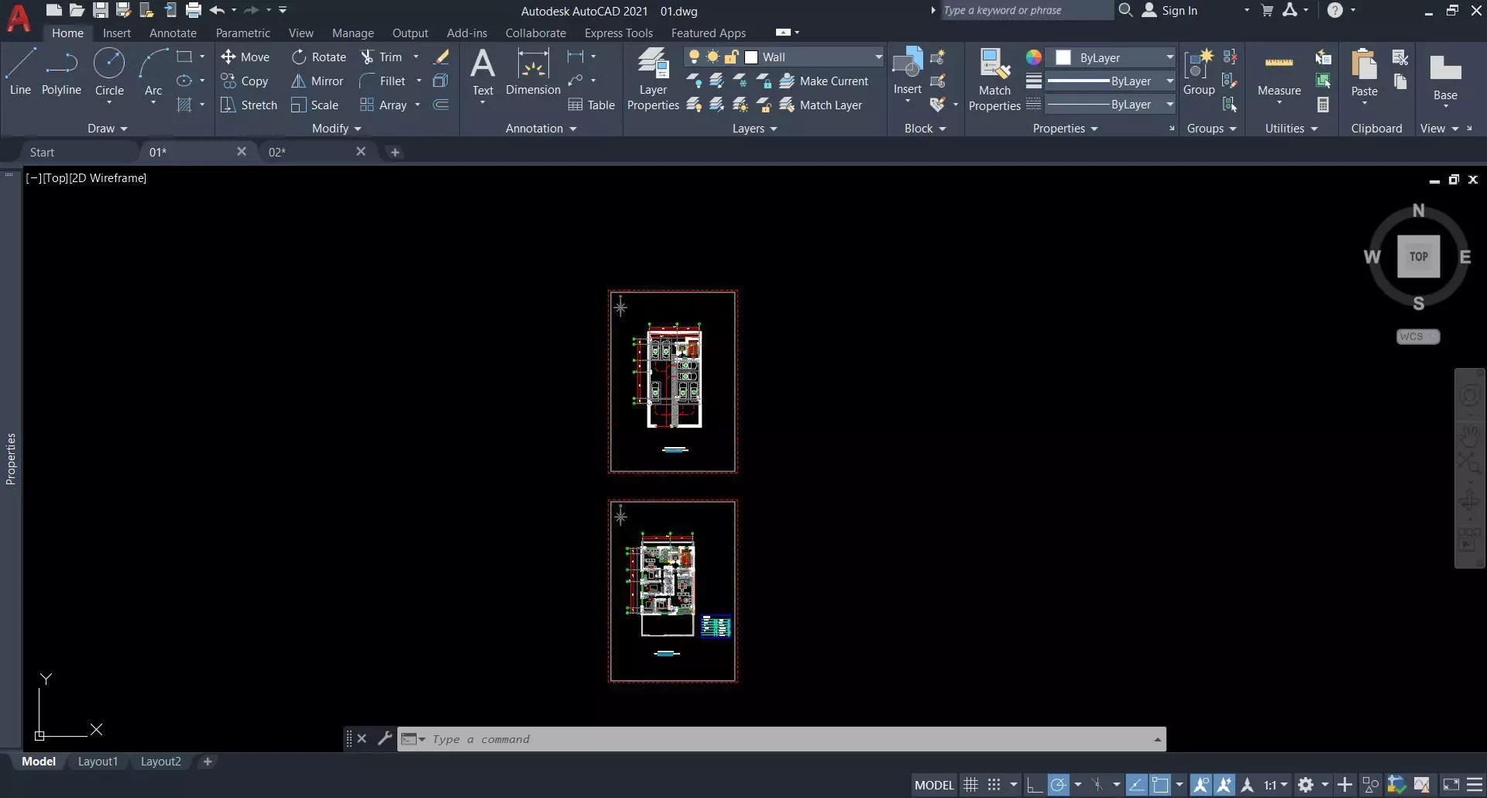Click the object color ByLayer swatch
This screenshot has width=1487, height=798.
pos(1063,57)
